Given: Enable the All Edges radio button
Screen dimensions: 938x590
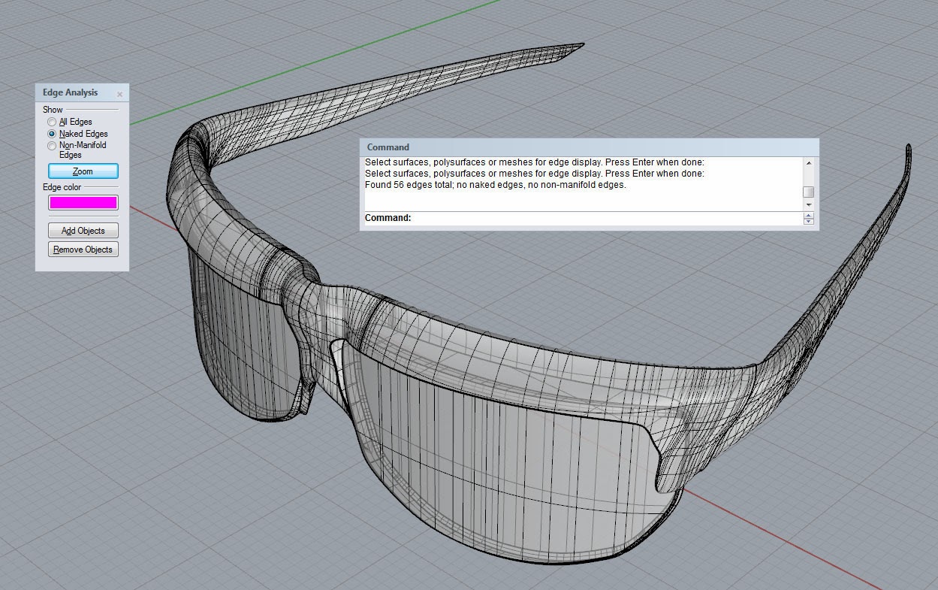Looking at the screenshot, I should [x=52, y=121].
